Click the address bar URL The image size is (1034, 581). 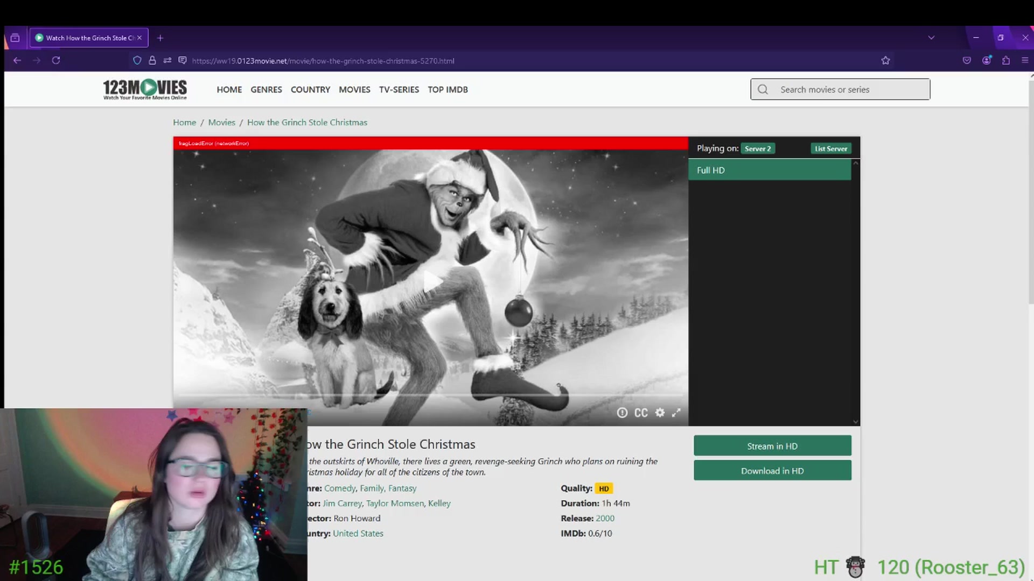coord(323,61)
